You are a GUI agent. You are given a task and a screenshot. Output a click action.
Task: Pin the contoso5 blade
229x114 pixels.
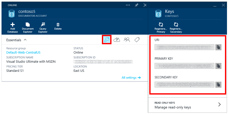point(136,5)
